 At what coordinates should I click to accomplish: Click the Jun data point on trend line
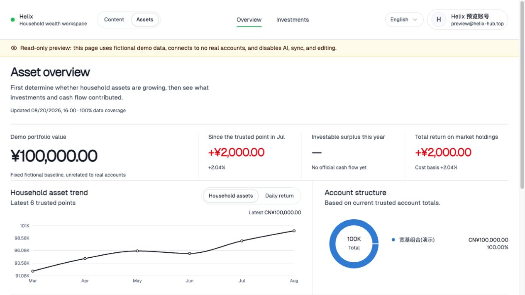pyautogui.click(x=190, y=253)
